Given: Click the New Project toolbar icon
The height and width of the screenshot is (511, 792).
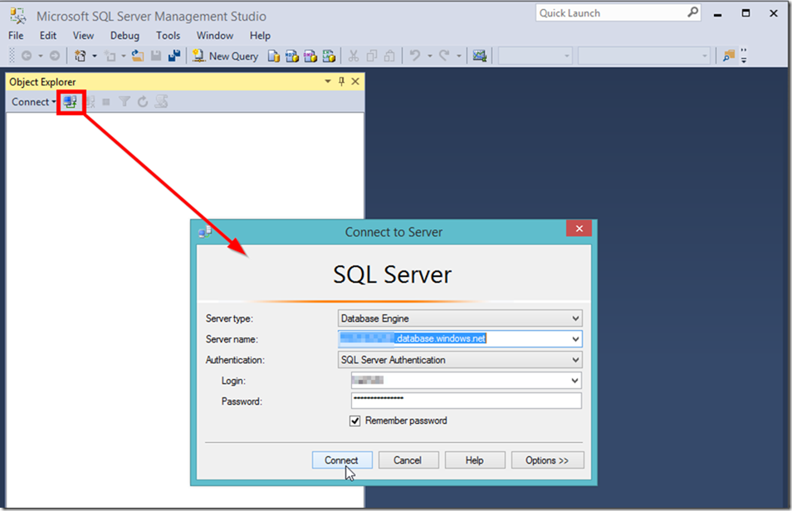Looking at the screenshot, I should click(x=81, y=56).
